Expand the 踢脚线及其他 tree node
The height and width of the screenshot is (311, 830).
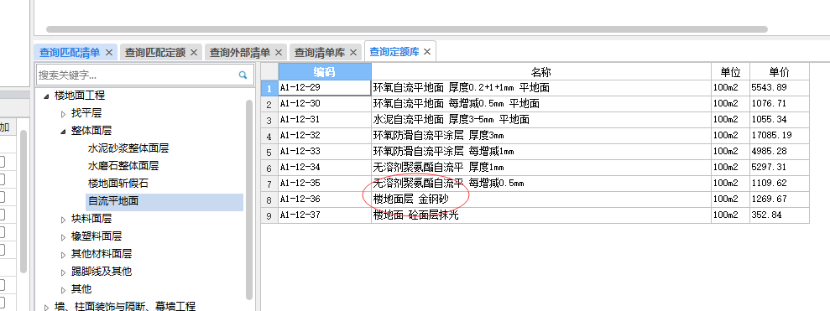64,272
